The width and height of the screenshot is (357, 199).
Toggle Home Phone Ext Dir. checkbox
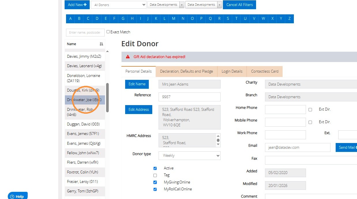(310, 110)
